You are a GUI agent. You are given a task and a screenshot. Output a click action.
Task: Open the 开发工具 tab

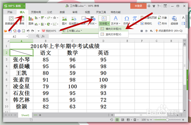[x=101, y=12]
